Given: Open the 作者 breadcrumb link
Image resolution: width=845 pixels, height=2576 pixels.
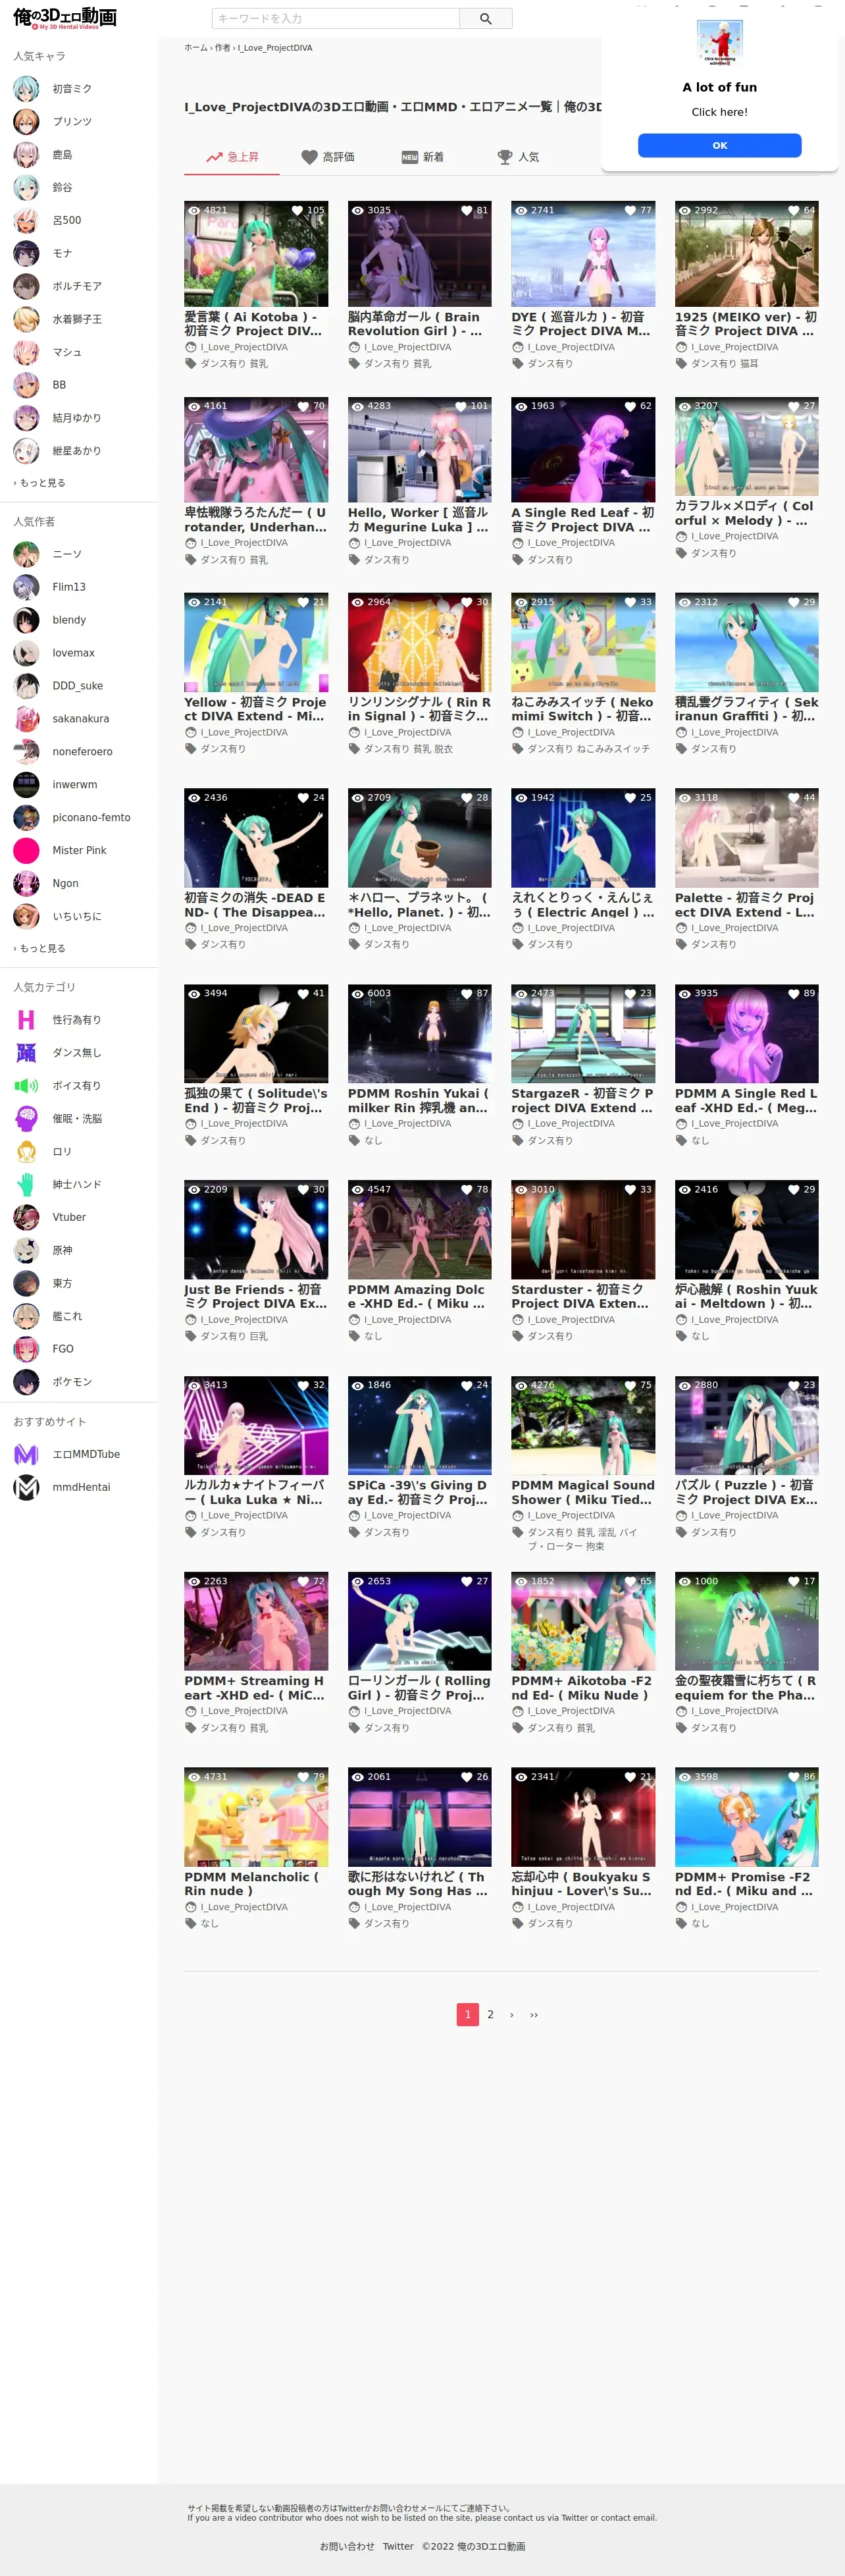Looking at the screenshot, I should [x=222, y=48].
